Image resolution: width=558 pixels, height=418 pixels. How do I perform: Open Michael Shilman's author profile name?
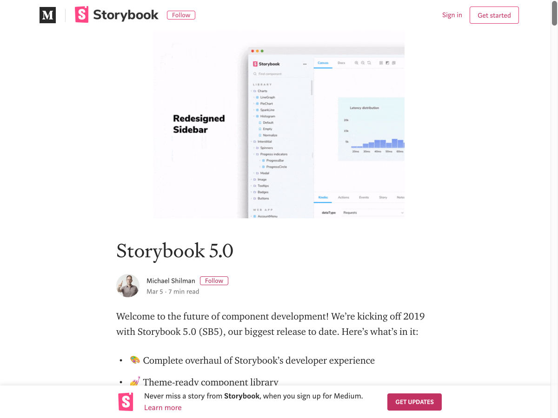[x=171, y=281]
